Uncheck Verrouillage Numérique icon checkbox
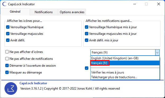 pos(8,27)
